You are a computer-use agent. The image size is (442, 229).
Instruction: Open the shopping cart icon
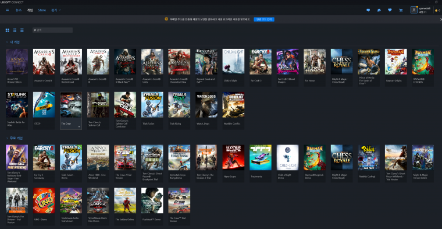coord(401,10)
